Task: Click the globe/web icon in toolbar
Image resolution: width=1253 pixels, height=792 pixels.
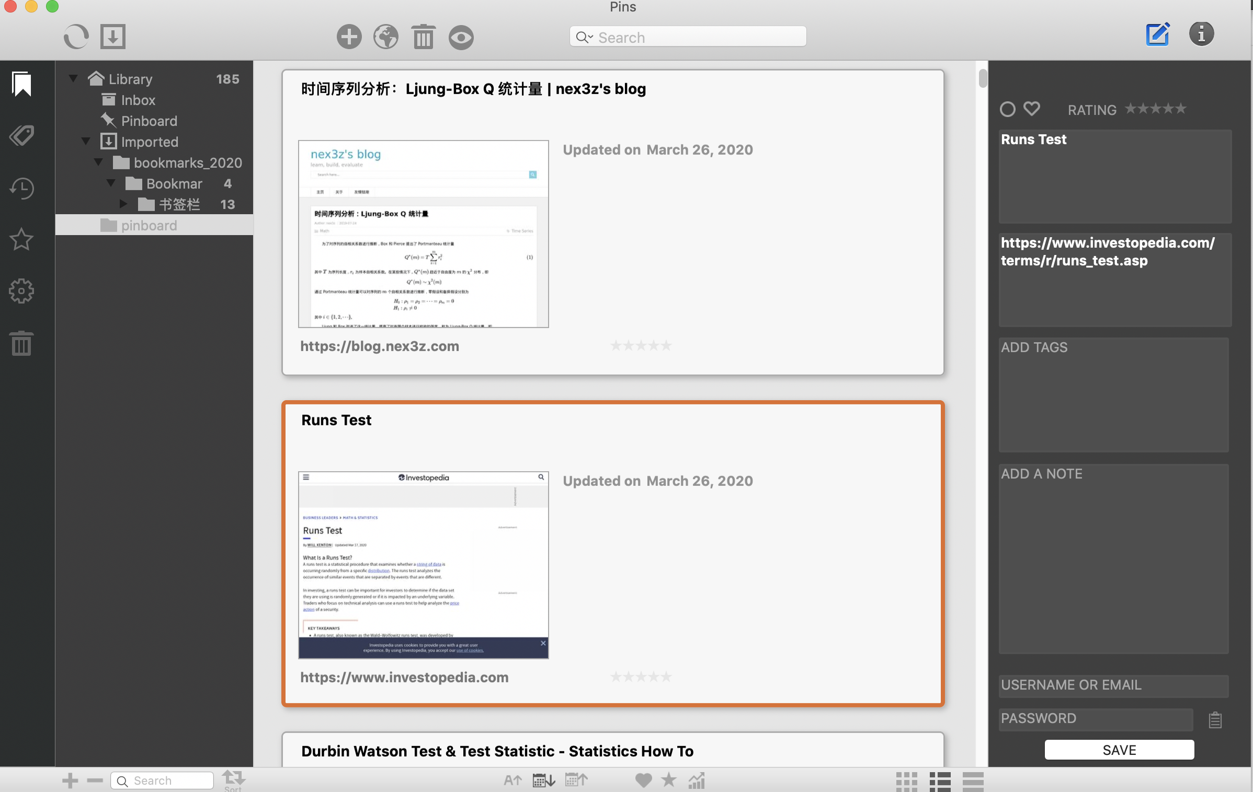Action: click(x=385, y=36)
